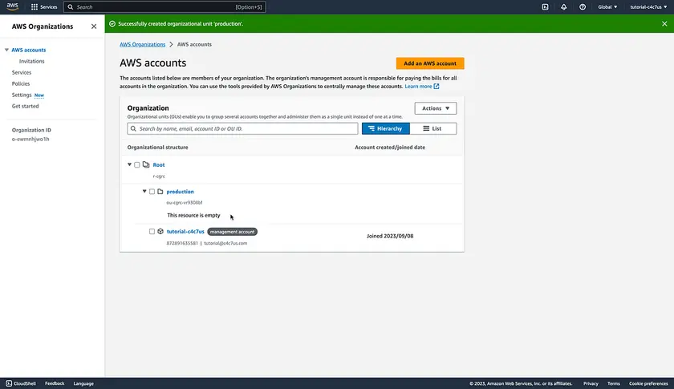This screenshot has height=389, width=674.
Task: Click the New label beside Settings
Action: (x=39, y=95)
